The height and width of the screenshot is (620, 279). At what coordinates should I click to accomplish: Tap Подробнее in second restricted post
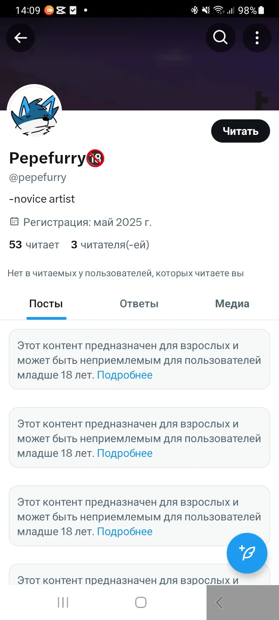pyautogui.click(x=125, y=453)
